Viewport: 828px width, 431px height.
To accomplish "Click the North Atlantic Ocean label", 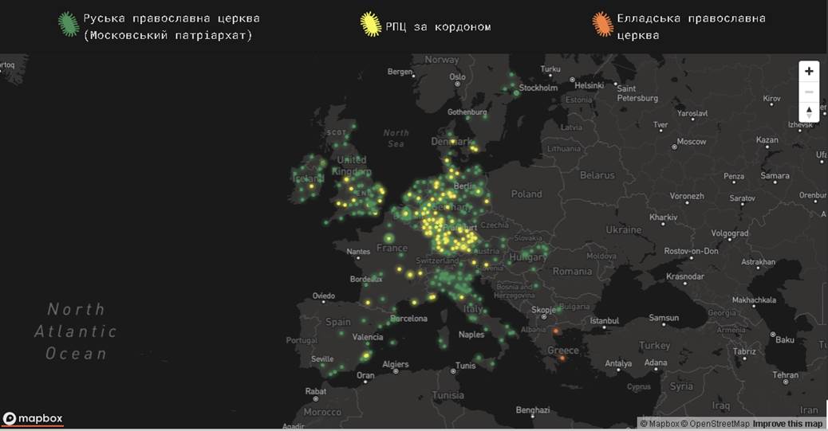I will [x=76, y=331].
